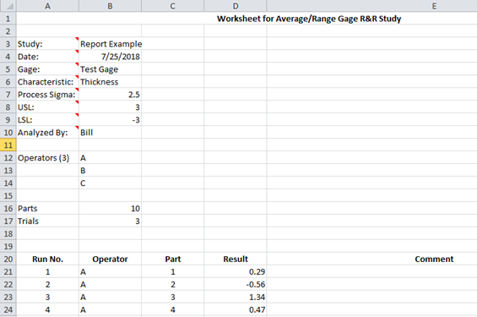The height and width of the screenshot is (317, 477).
Task: Select the 'Bill' cell
Action: coord(110,133)
